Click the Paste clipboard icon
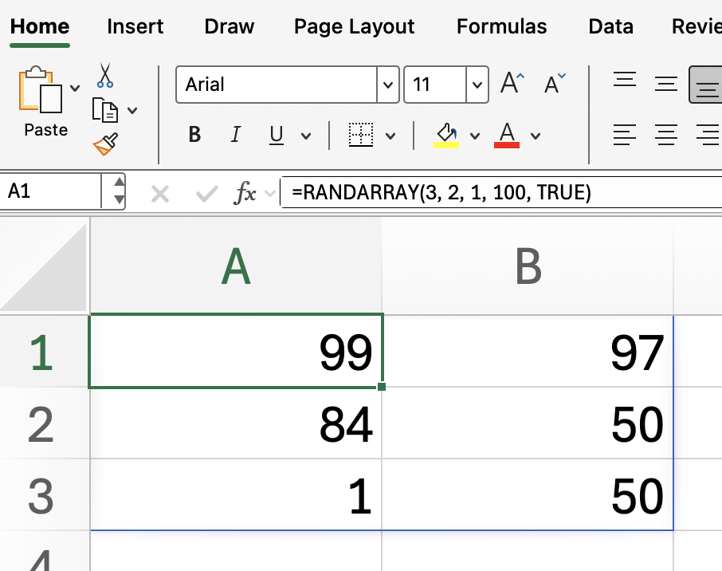This screenshot has width=722, height=571. tap(40, 91)
